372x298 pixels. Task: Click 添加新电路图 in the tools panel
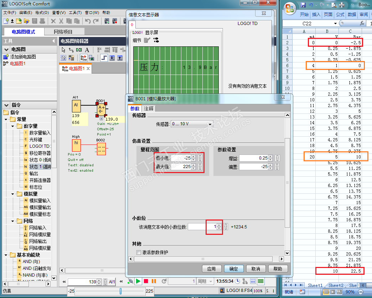click(x=23, y=57)
